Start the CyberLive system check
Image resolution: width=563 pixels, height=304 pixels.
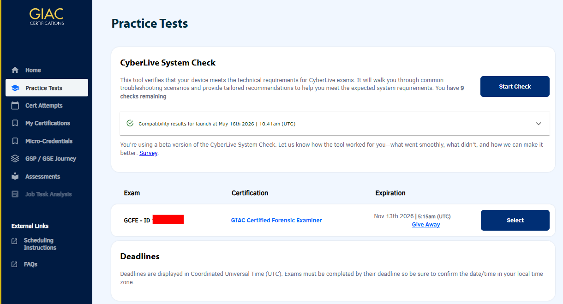(515, 86)
